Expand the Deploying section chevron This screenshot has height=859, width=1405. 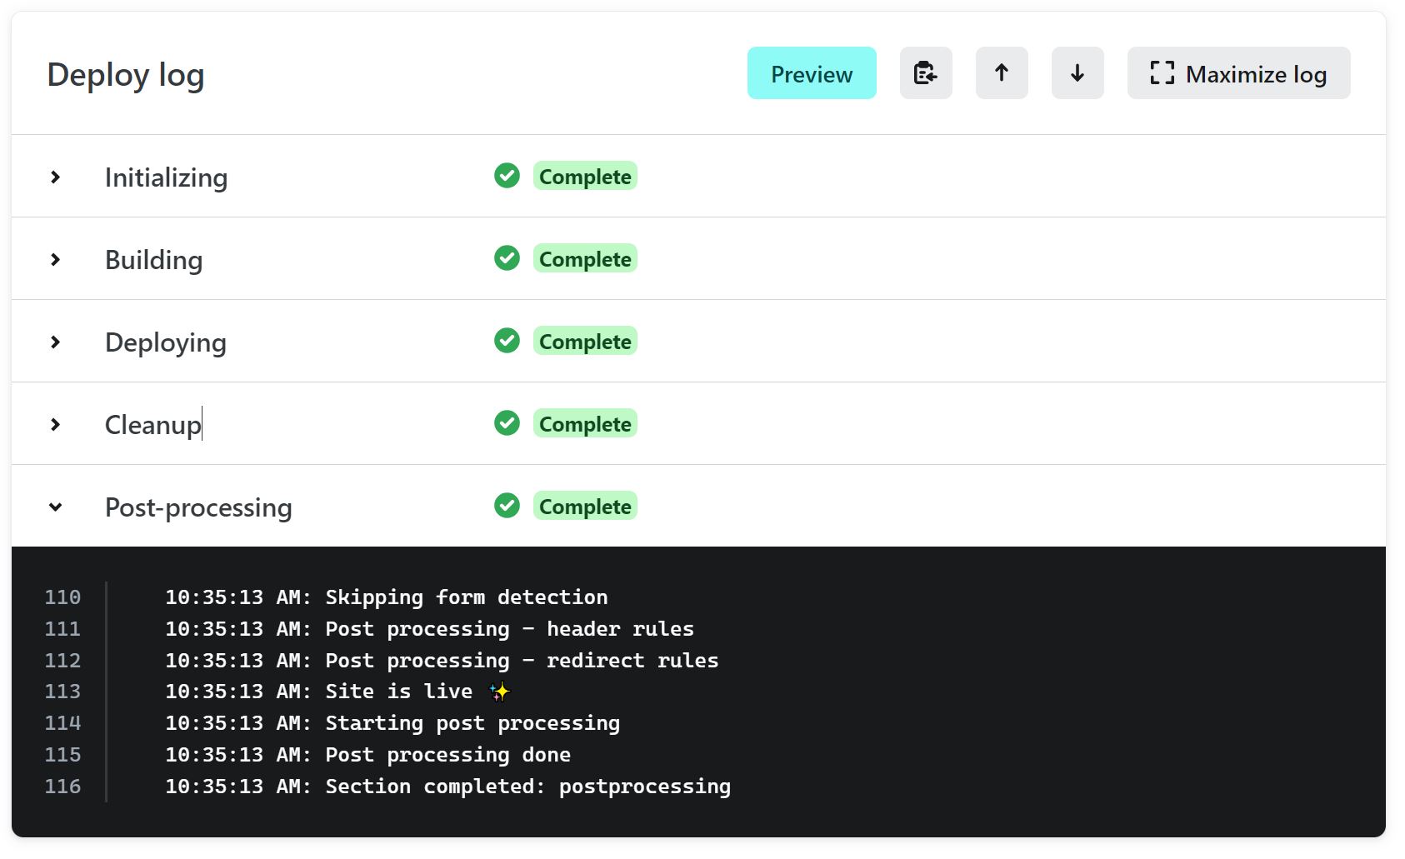tap(55, 342)
